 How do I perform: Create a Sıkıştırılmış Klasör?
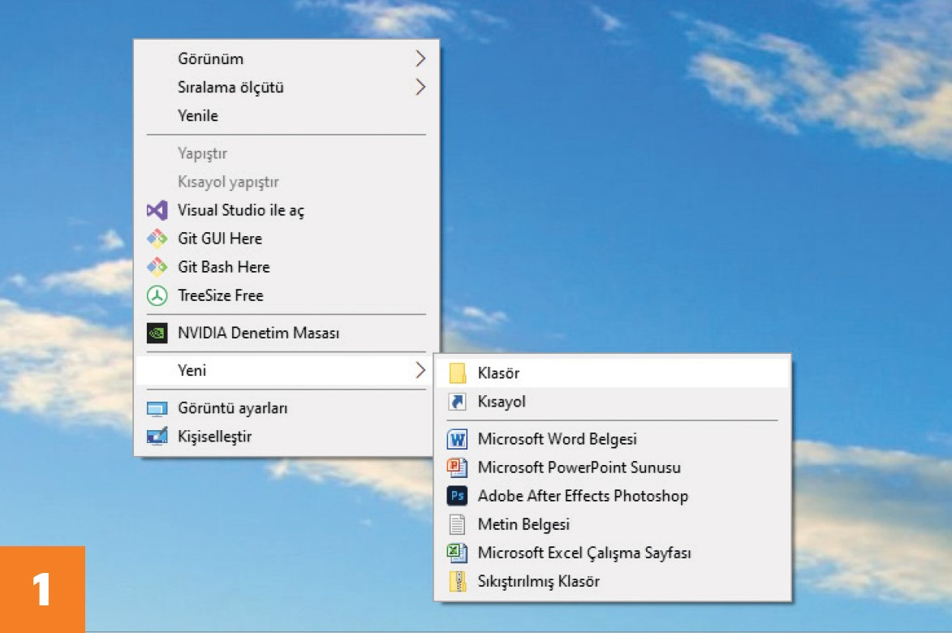[x=613, y=581]
